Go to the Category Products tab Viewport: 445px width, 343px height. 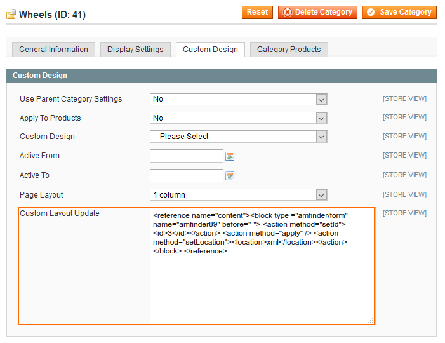(289, 50)
